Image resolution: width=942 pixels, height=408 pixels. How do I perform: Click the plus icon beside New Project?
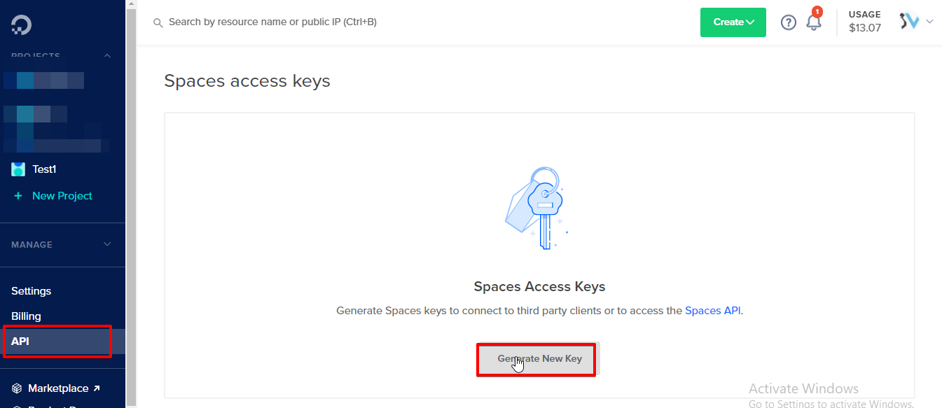18,196
